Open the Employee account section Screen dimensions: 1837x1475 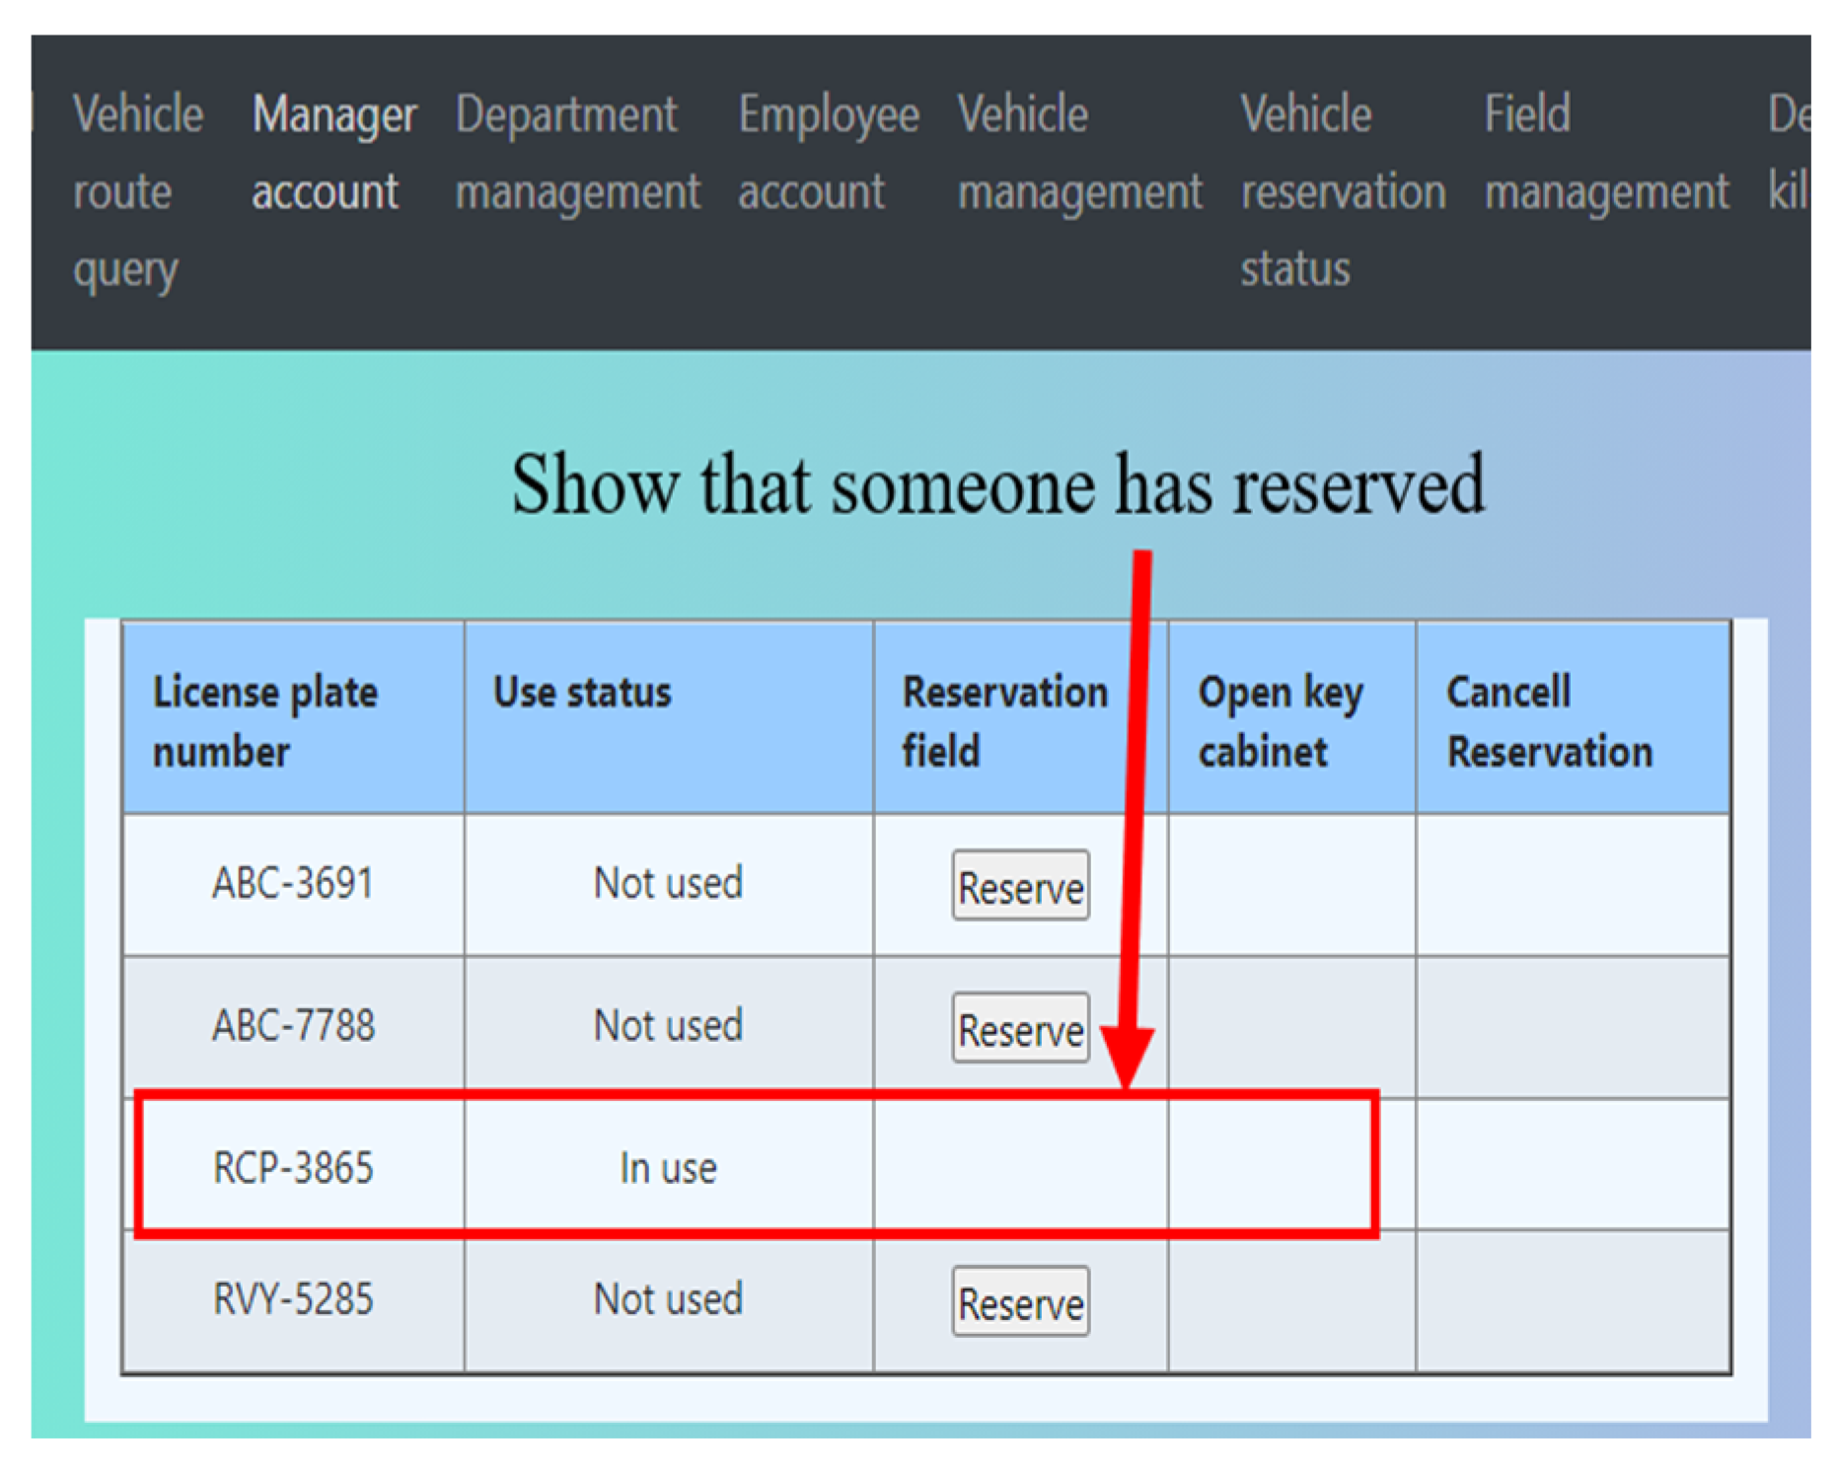(x=829, y=153)
